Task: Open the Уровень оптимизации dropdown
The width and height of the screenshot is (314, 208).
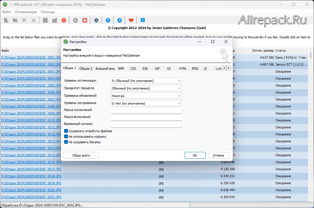Action: click(146, 81)
